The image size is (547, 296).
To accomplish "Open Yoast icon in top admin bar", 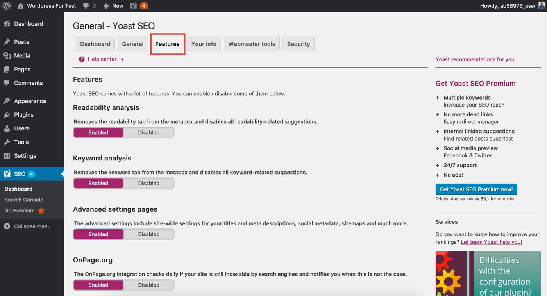I will 133,6.
